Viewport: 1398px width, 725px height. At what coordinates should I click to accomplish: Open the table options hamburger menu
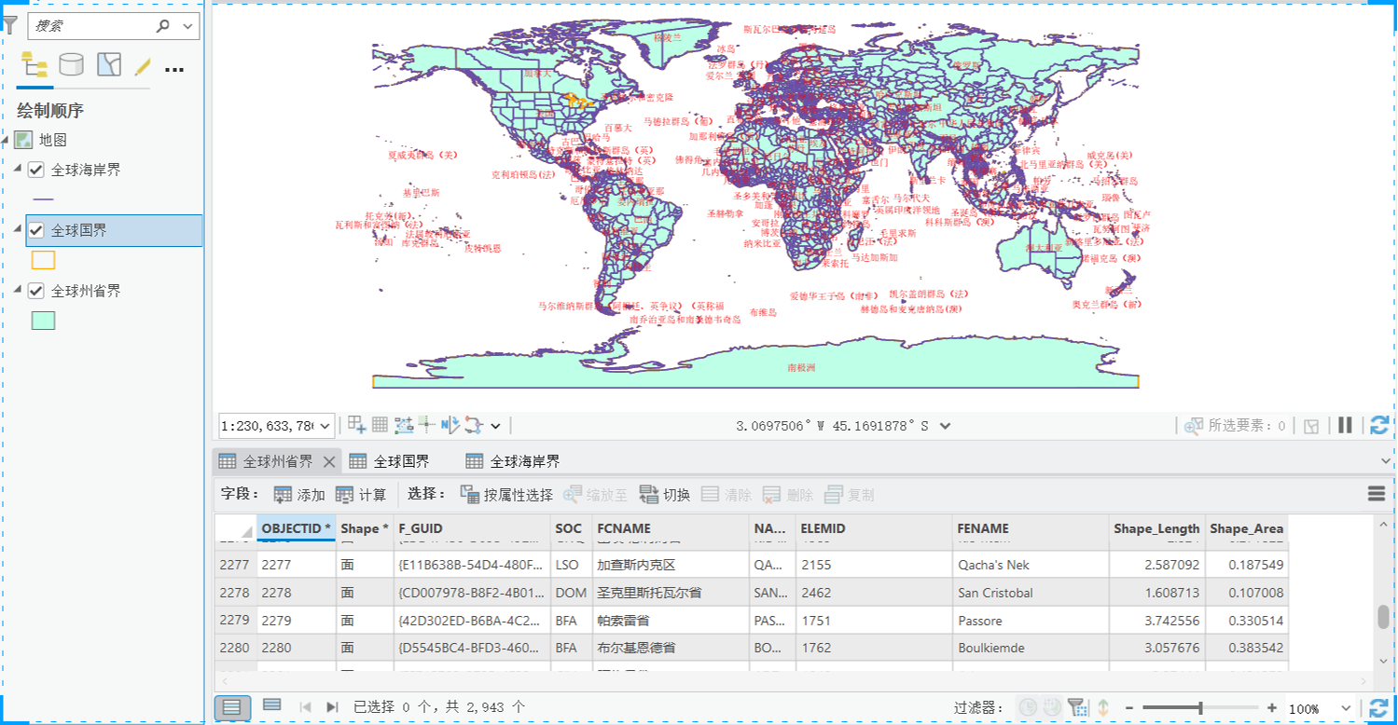pyautogui.click(x=1377, y=494)
